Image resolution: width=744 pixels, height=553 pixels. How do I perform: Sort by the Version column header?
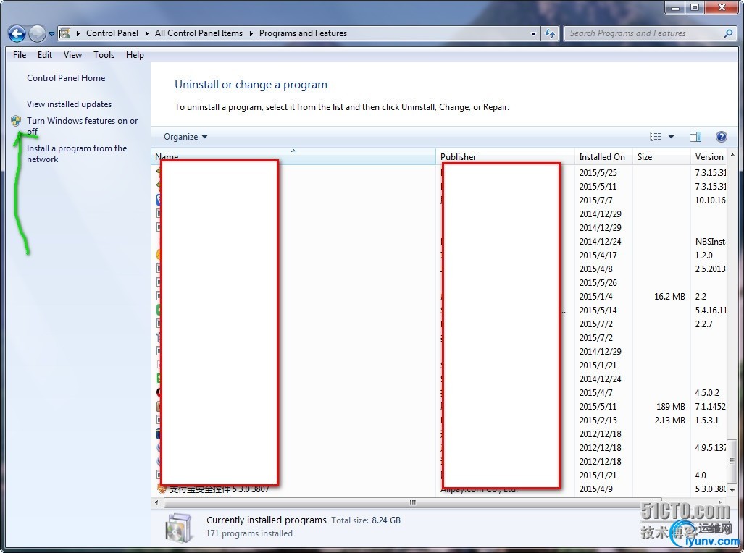pyautogui.click(x=709, y=156)
